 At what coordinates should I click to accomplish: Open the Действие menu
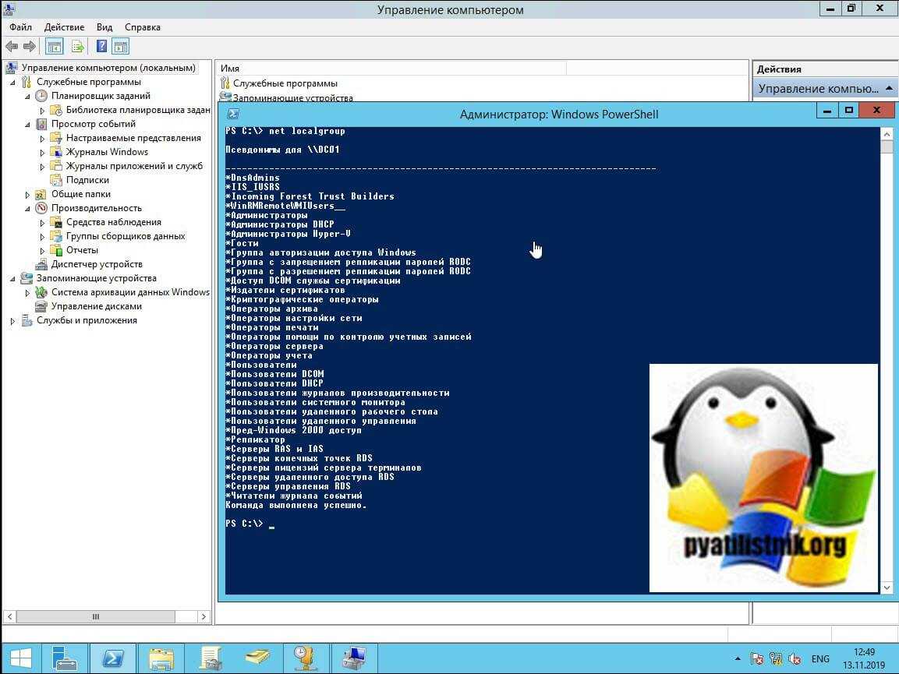tap(64, 27)
